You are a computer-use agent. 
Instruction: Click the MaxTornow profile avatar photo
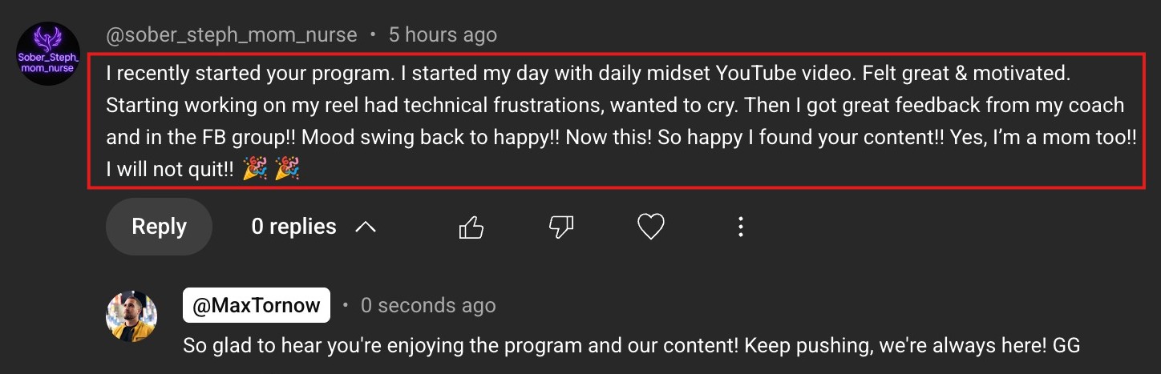click(x=131, y=316)
